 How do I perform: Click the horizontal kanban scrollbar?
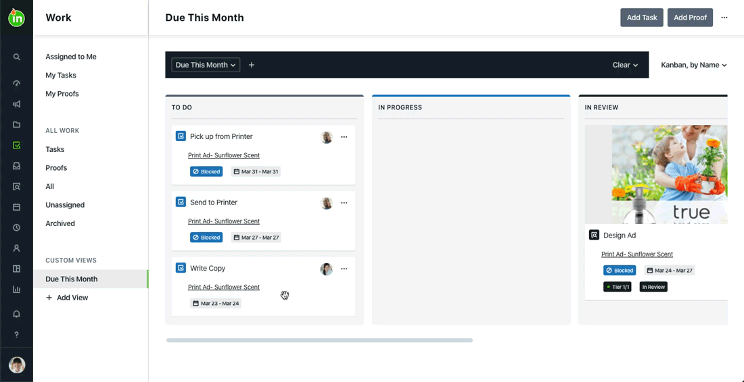click(319, 340)
